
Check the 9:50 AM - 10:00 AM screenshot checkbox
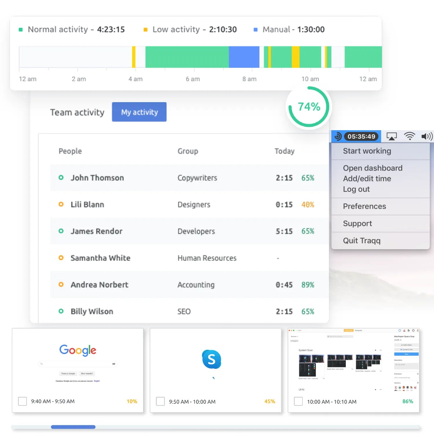[x=160, y=401]
